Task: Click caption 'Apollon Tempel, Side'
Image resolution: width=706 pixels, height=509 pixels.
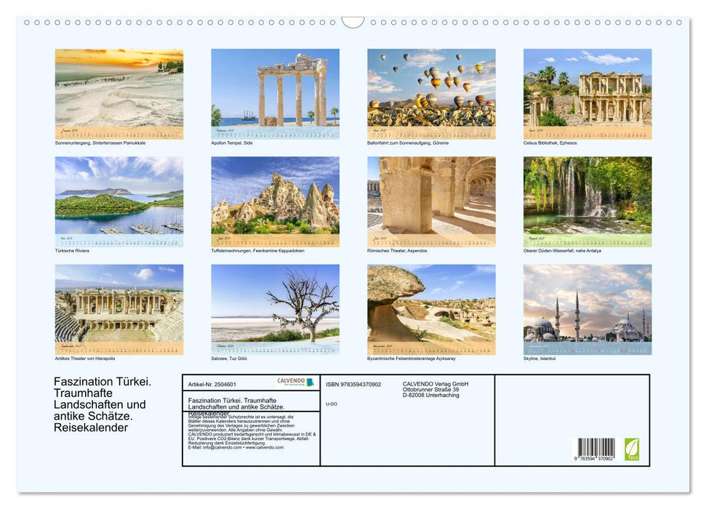Action: (232, 143)
